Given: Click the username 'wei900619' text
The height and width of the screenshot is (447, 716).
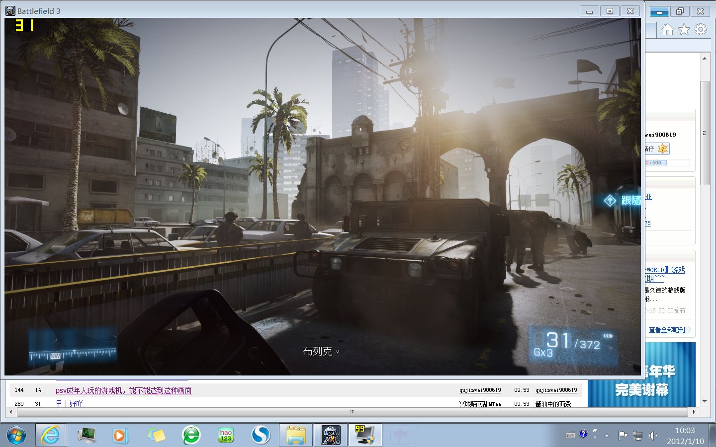Looking at the screenshot, I should pyautogui.click(x=661, y=135).
